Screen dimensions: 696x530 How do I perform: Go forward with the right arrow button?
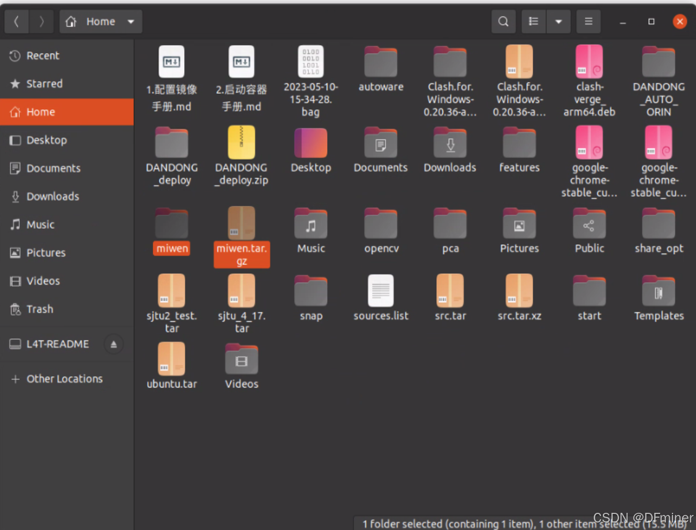(x=41, y=21)
